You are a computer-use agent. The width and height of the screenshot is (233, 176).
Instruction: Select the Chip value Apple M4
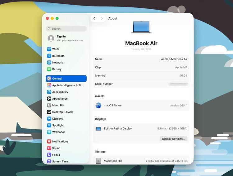pyautogui.click(x=181, y=67)
